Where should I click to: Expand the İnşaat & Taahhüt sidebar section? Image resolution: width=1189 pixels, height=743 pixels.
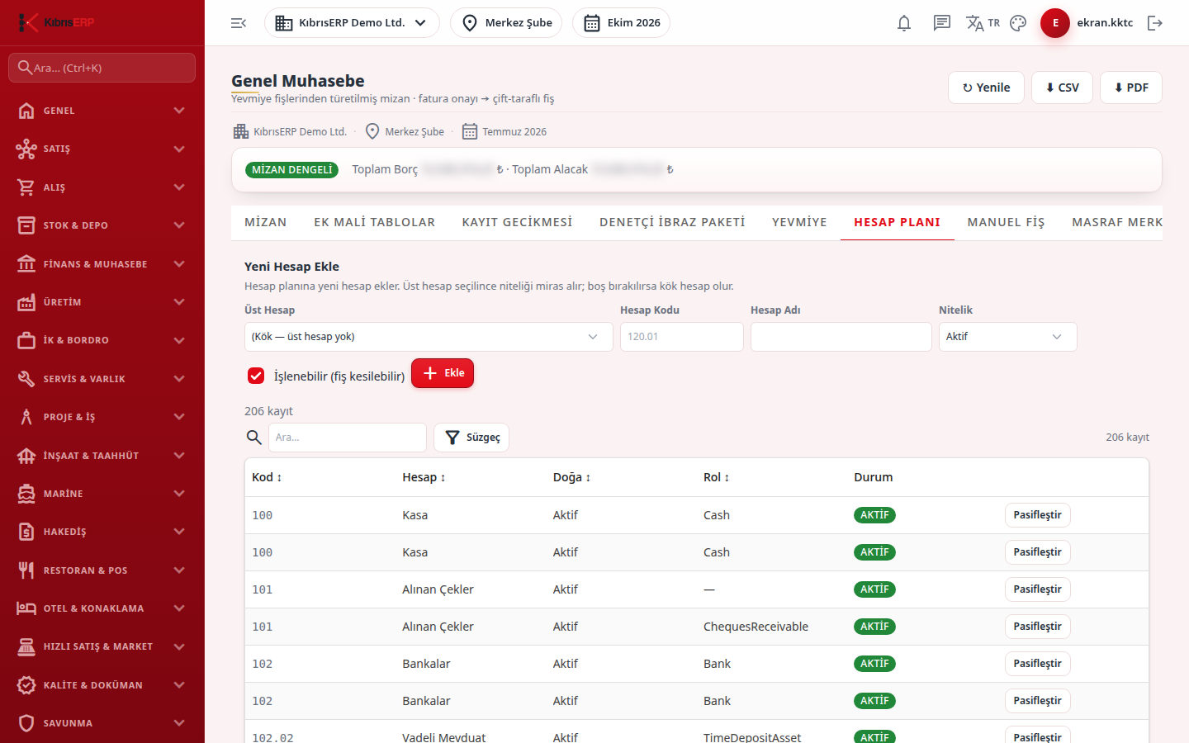pos(102,456)
